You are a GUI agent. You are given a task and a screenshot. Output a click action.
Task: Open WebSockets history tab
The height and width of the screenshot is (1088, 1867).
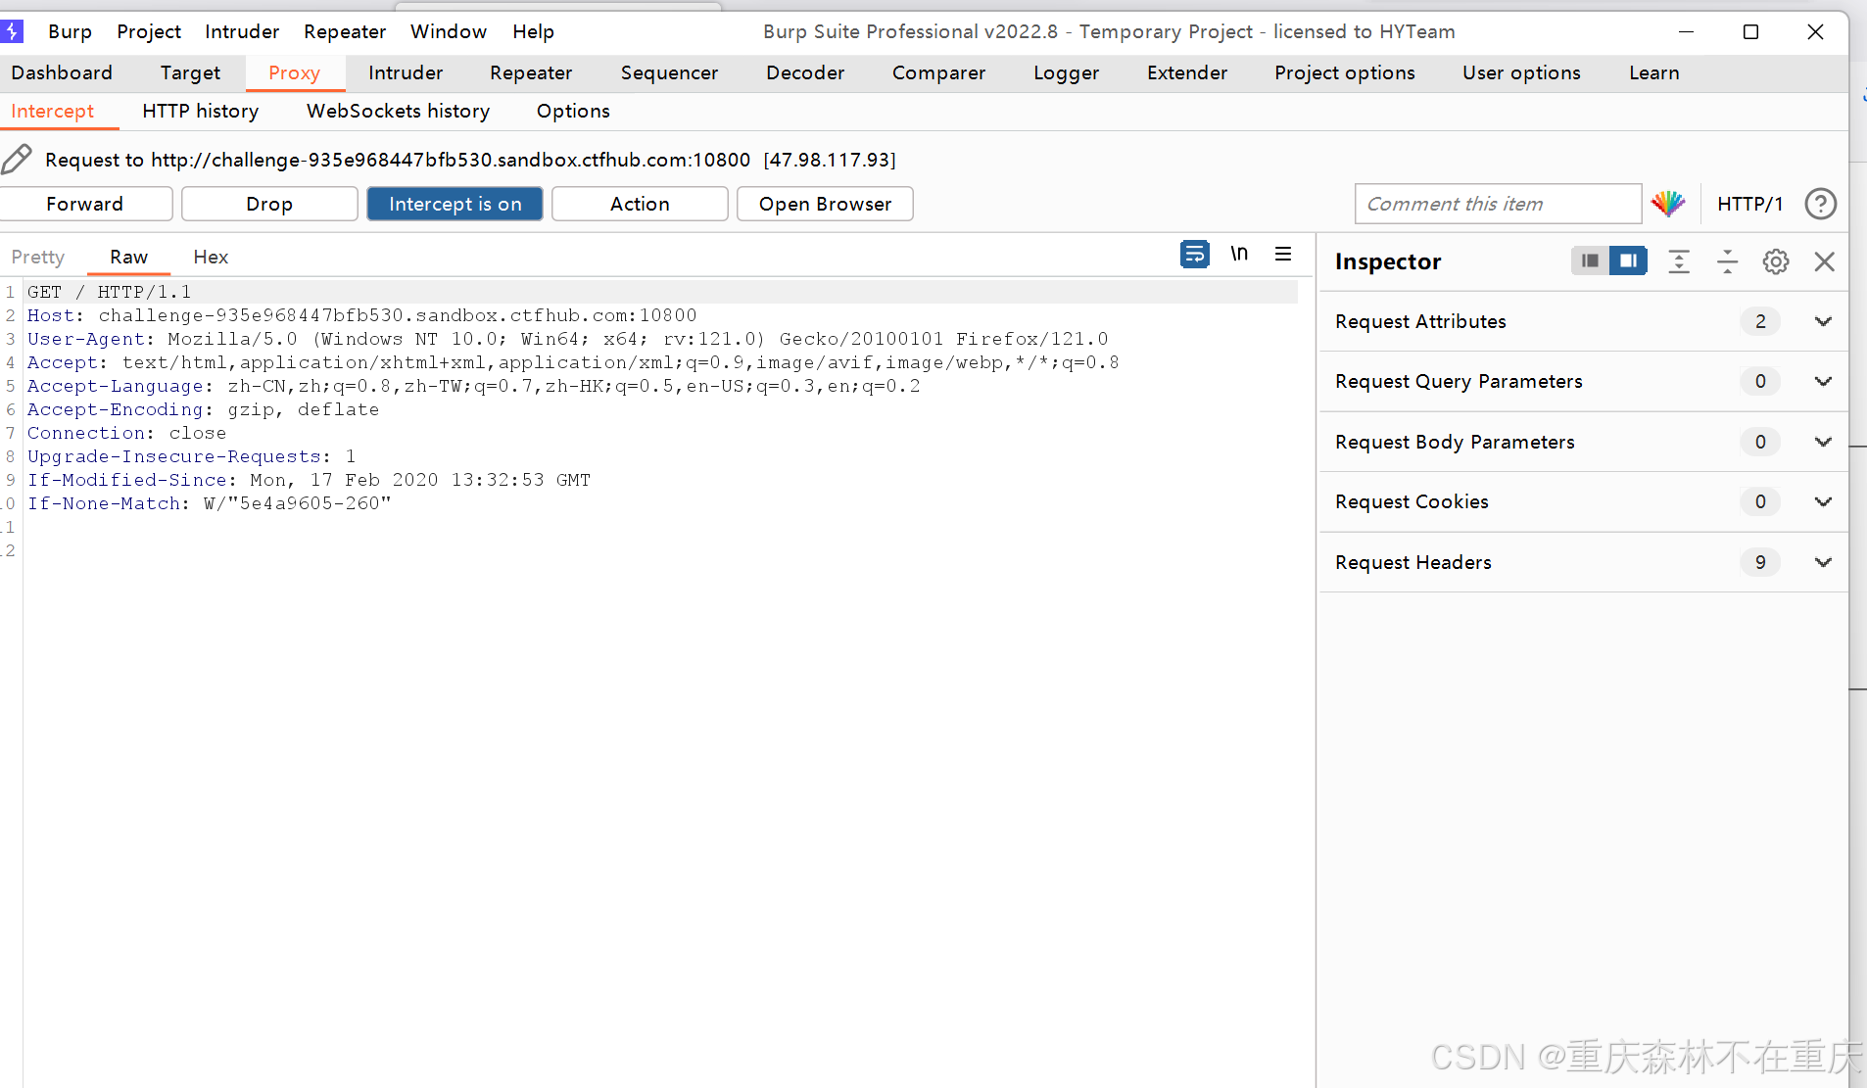pyautogui.click(x=398, y=111)
